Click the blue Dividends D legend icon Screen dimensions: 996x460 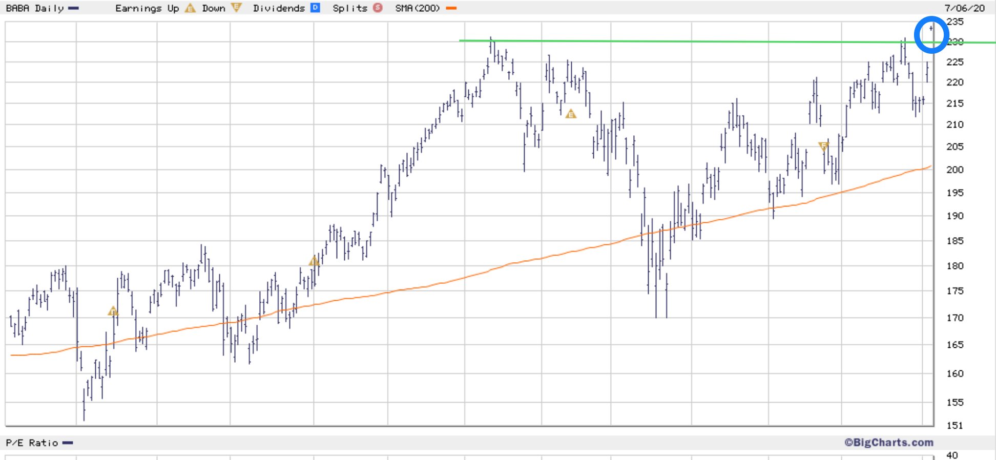point(315,8)
